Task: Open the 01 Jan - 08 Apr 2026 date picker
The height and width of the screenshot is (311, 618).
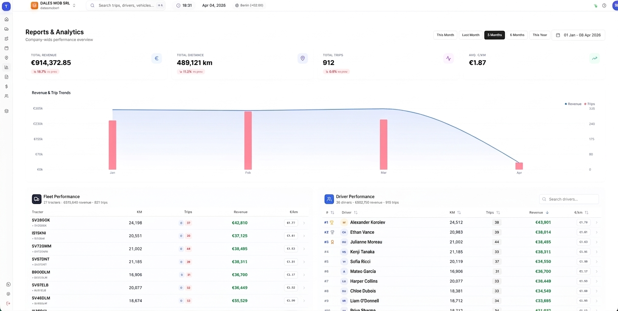Action: 578,35
